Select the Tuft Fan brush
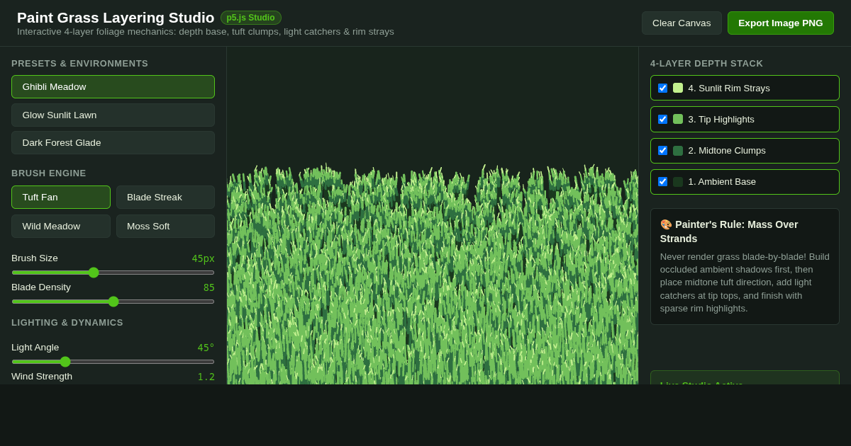This screenshot has width=851, height=446. pos(61,197)
